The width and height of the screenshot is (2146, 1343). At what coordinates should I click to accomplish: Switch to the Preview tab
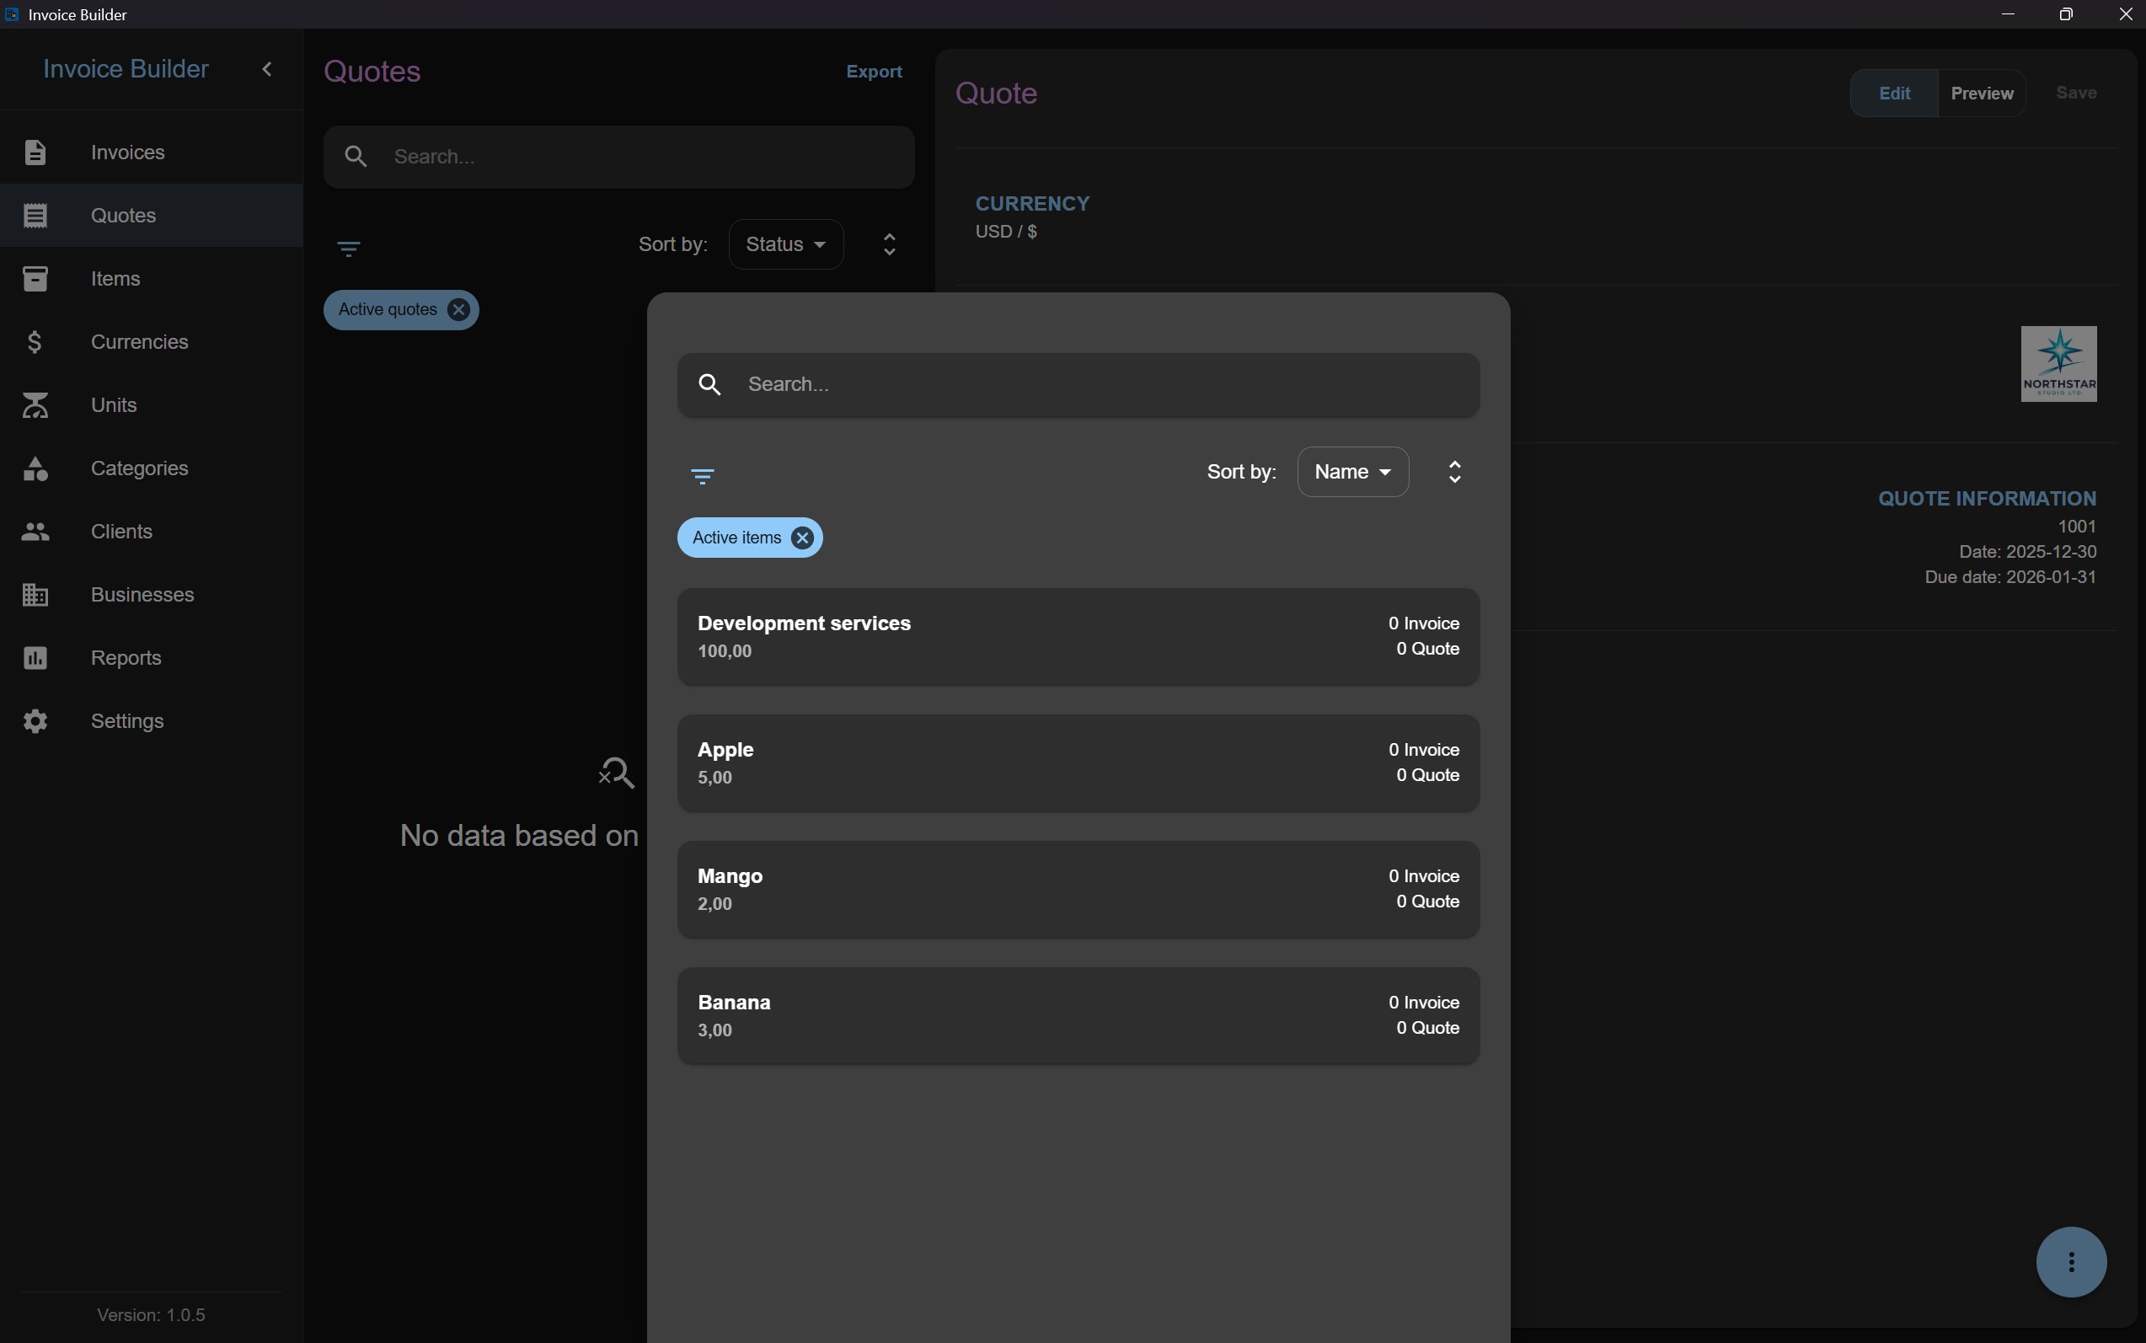pyautogui.click(x=1981, y=94)
